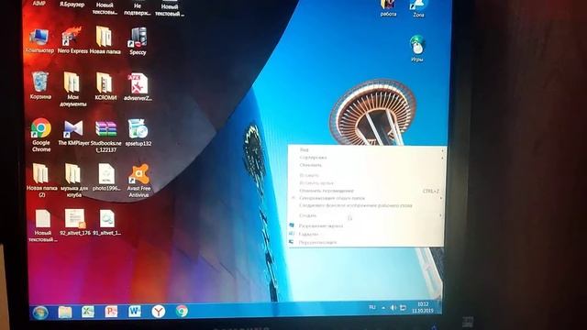
Task: Open the Игры desktop icon
Action: [417, 49]
